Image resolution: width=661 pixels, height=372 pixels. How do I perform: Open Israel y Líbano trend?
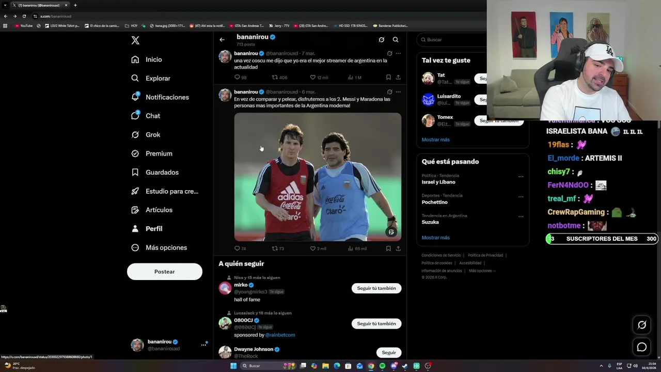(438, 182)
